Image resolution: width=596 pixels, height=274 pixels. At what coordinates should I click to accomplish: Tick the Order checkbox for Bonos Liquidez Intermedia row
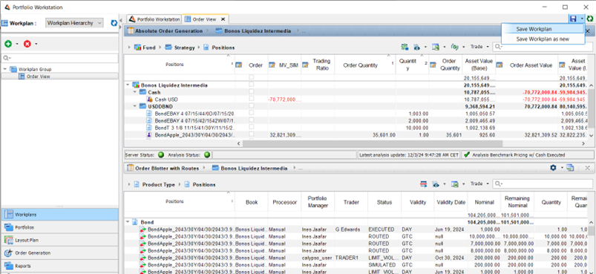[251, 85]
